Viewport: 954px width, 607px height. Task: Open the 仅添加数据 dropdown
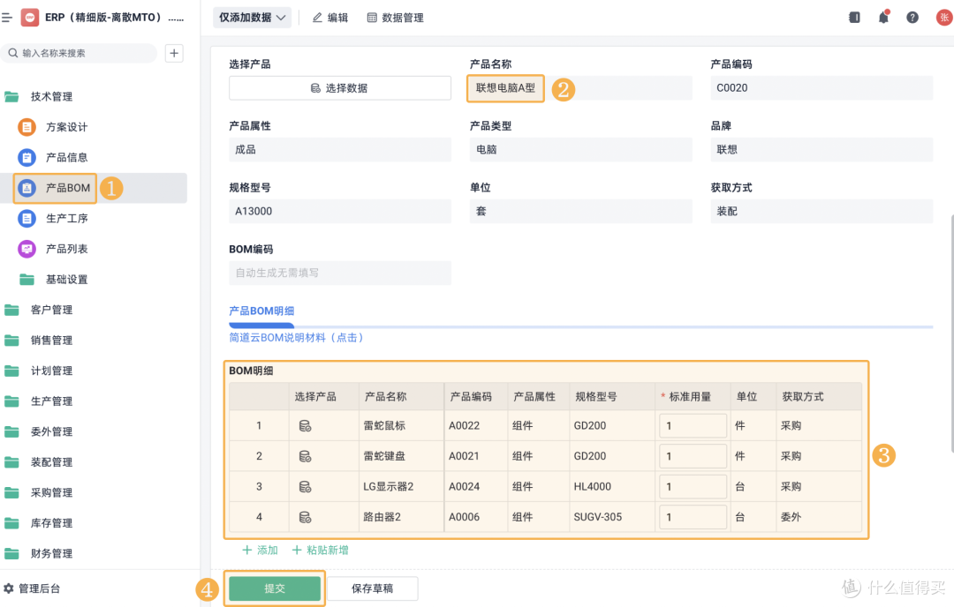tap(252, 18)
